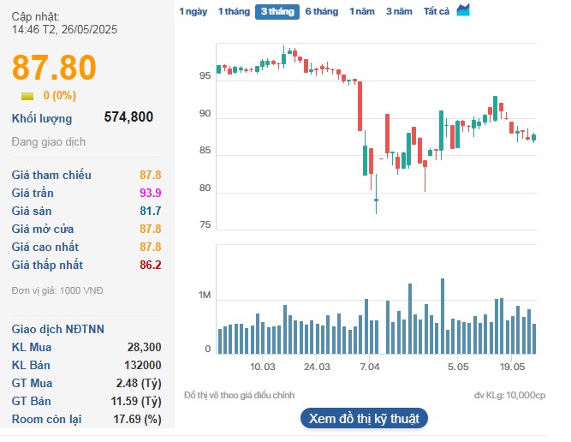The width and height of the screenshot is (571, 442).
Task: Choose the 3 năm time range
Action: [398, 11]
